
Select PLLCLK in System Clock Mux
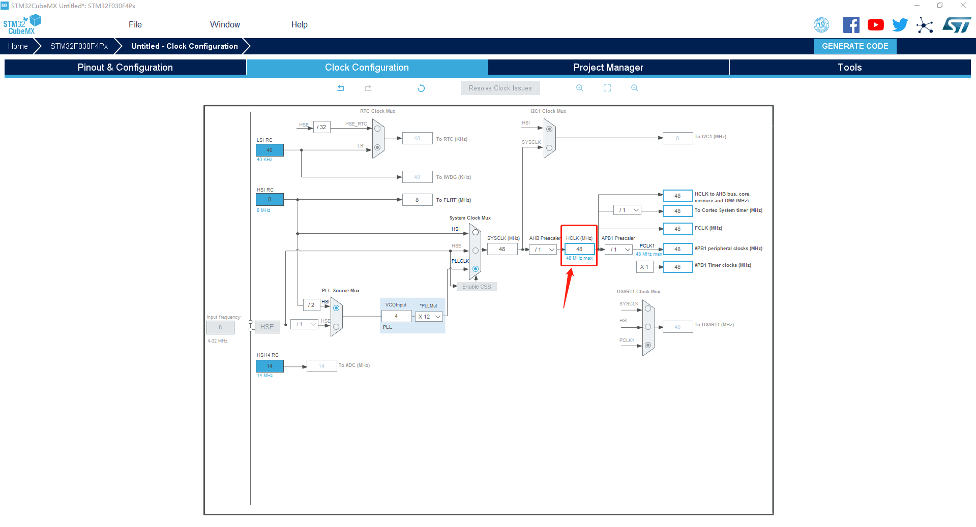[x=476, y=269]
